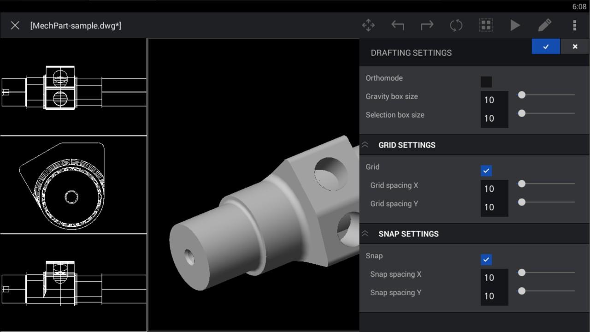
Task: Edit the Grid spacing Y value
Action: (495, 207)
